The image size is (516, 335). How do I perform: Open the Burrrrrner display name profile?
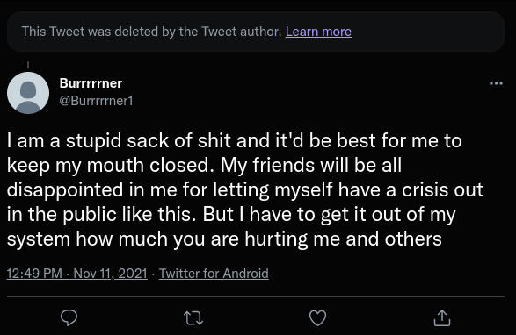pyautogui.click(x=91, y=83)
